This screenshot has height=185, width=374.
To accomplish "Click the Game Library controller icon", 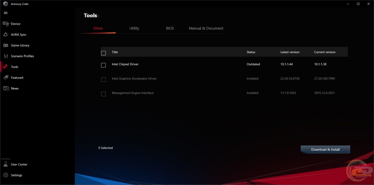I will pos(6,45).
